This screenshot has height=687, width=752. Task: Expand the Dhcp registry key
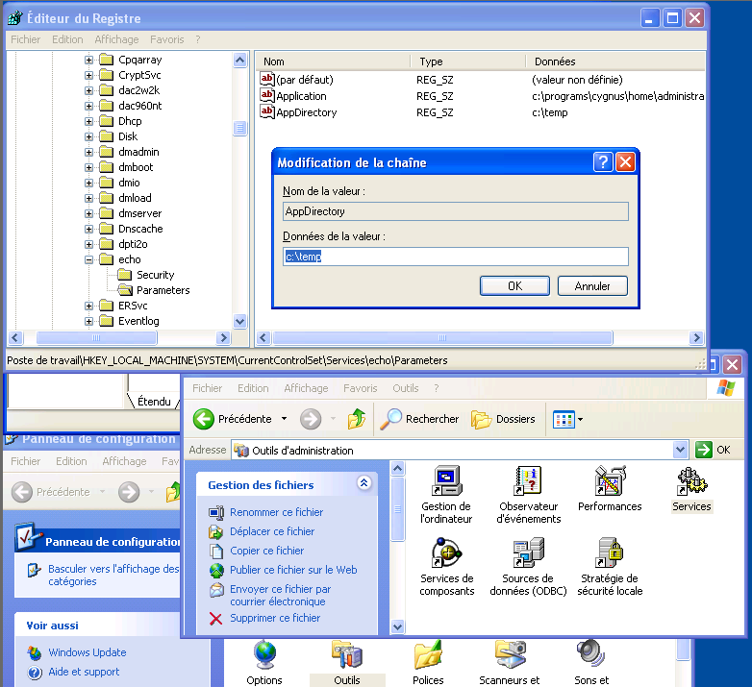[88, 121]
